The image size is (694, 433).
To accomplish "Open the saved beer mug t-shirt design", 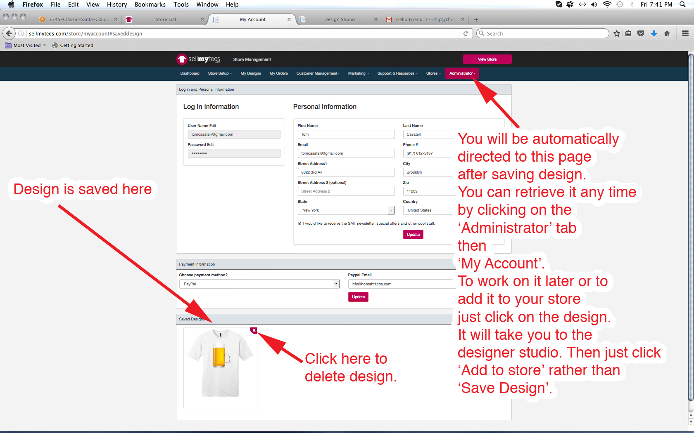I will point(220,368).
